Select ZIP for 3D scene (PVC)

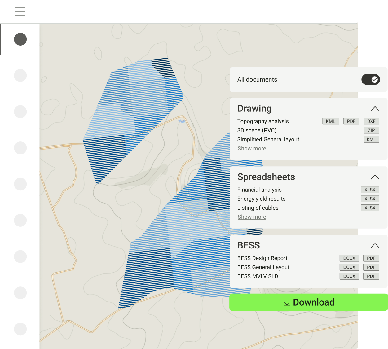pos(371,130)
